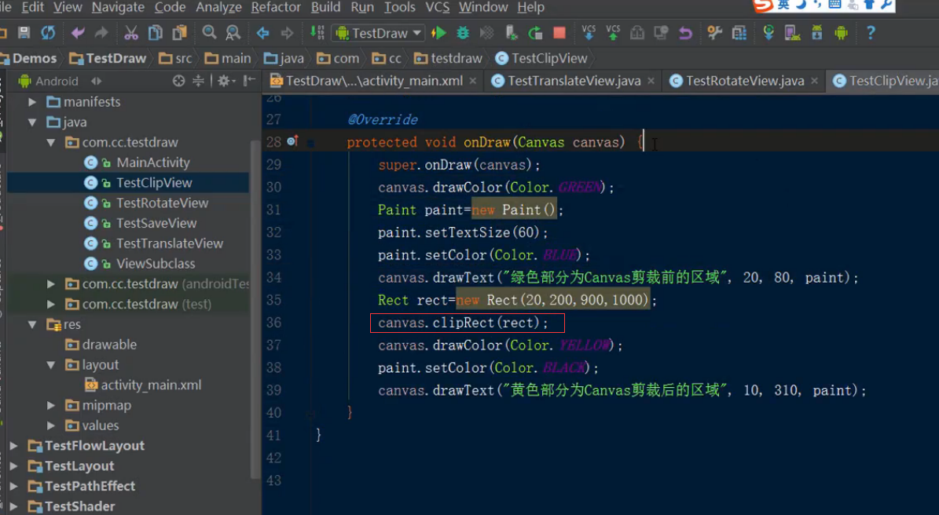Navigate Back with the left arrow
Image resolution: width=939 pixels, height=515 pixels.
(263, 33)
